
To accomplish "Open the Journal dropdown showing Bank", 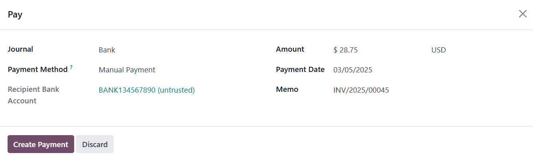I will click(x=107, y=50).
